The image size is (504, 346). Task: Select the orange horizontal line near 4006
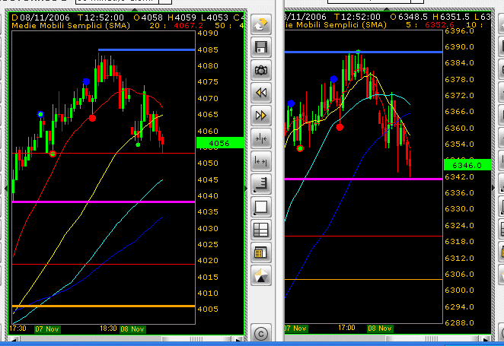104,306
